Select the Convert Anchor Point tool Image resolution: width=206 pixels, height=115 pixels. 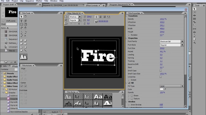[25, 35]
